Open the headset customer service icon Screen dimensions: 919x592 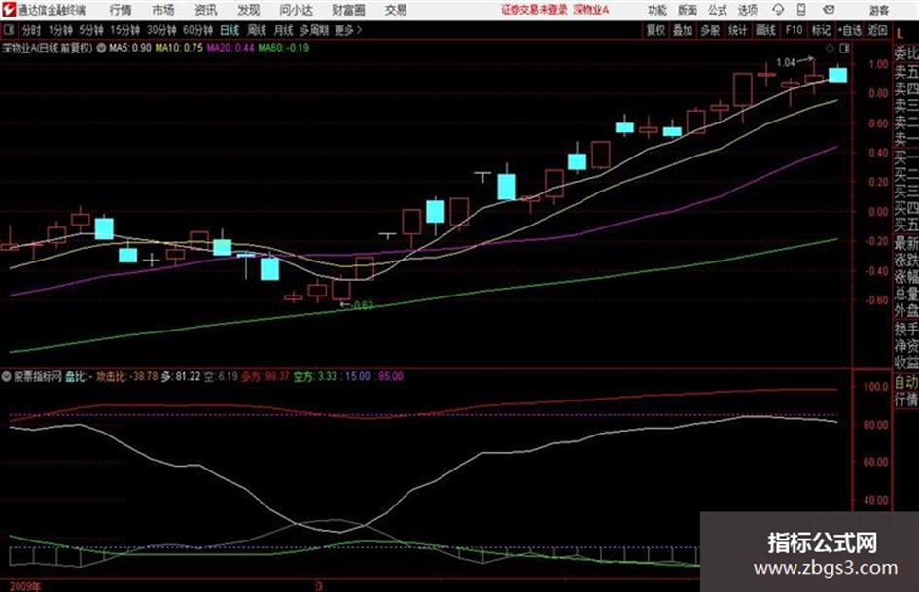[778, 10]
